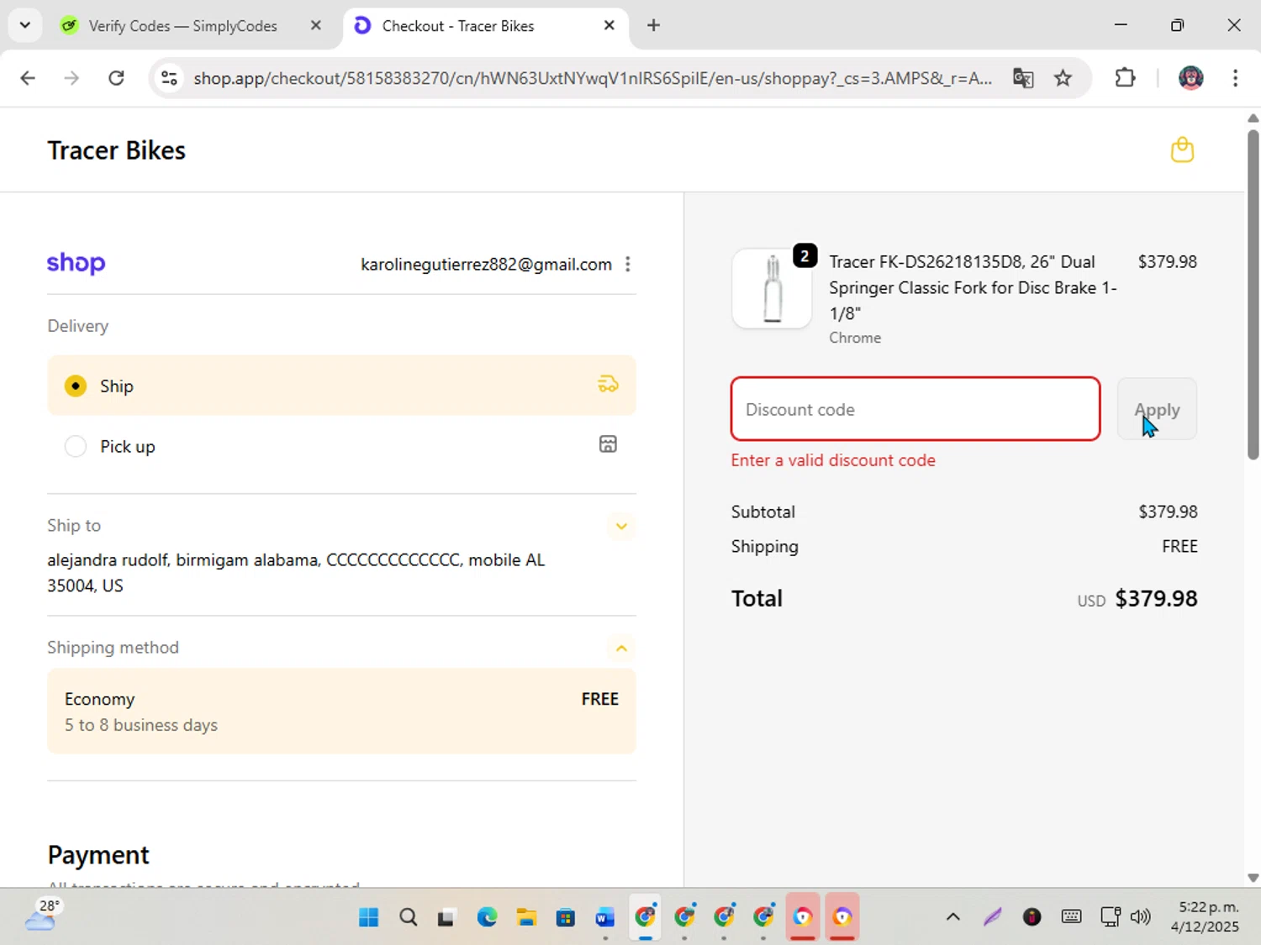Click the Tracer Bikes store title

[x=117, y=150]
